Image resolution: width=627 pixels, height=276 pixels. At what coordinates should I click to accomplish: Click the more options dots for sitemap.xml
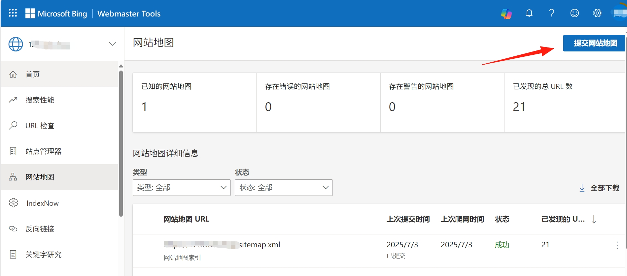(617, 245)
